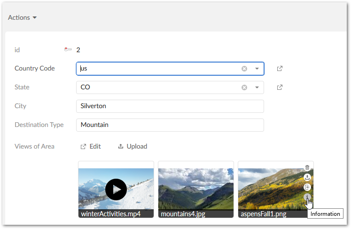Clear the State field value

click(x=244, y=87)
